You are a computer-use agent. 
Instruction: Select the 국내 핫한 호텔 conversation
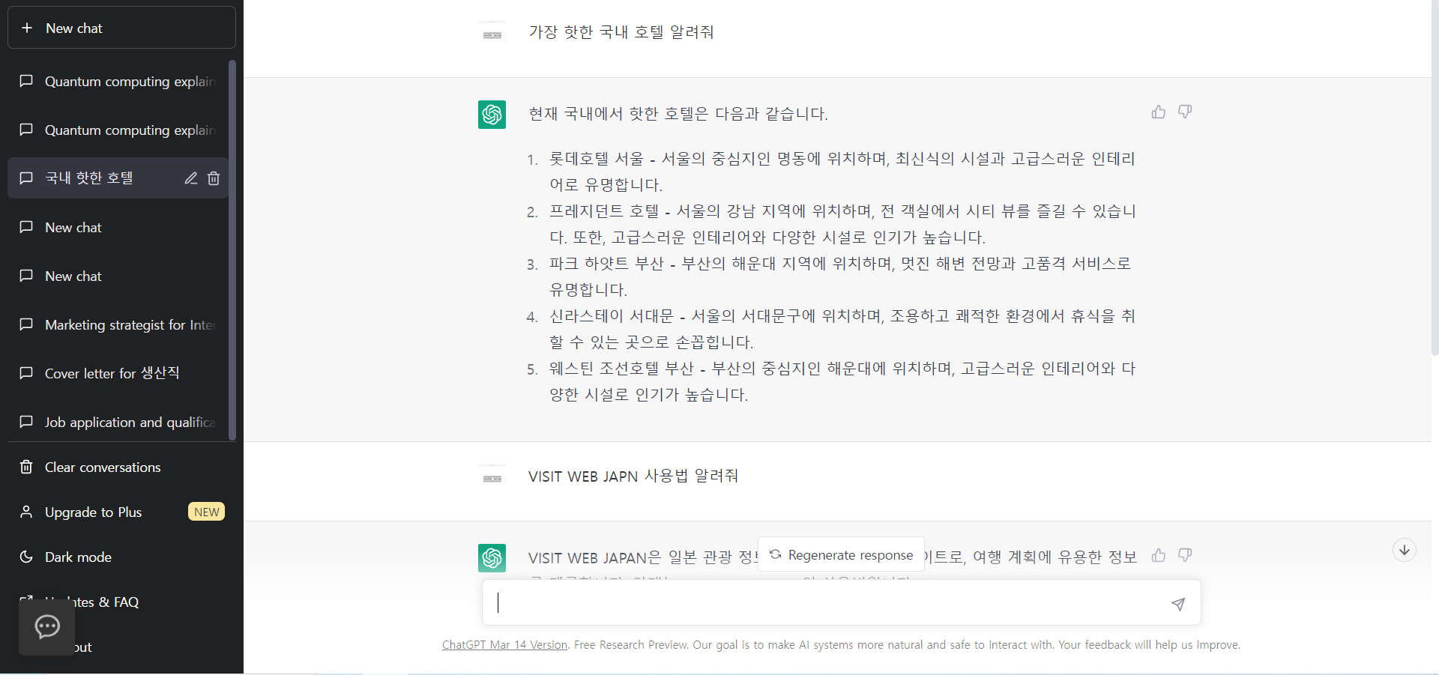(118, 178)
